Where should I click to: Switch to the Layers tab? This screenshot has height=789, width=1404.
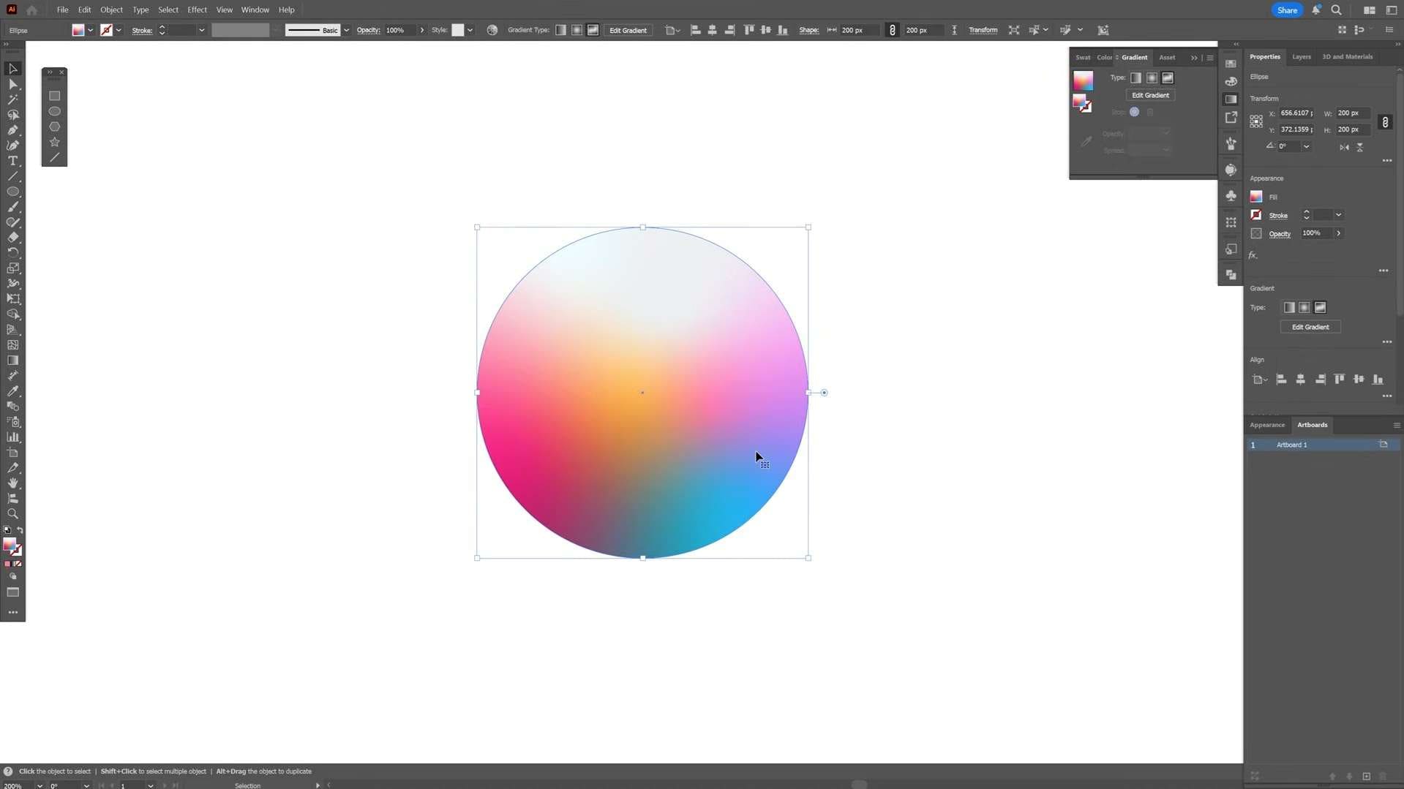pos(1301,56)
